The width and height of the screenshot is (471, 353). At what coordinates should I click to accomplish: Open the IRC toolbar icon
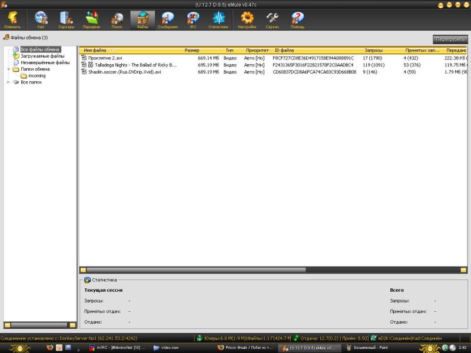coord(193,19)
